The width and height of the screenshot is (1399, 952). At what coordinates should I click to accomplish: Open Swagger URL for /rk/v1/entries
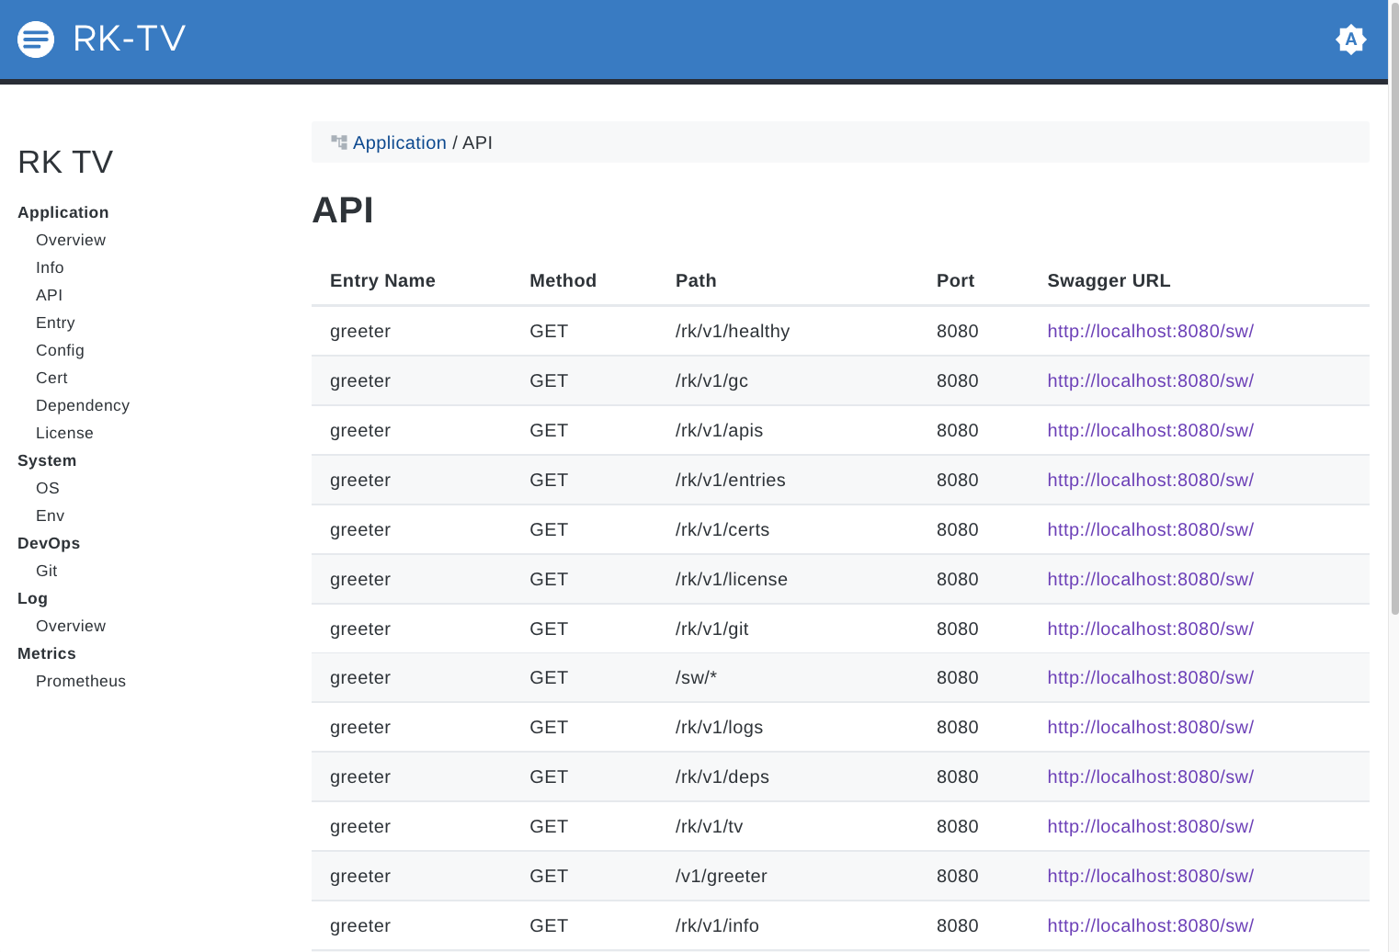pyautogui.click(x=1150, y=480)
